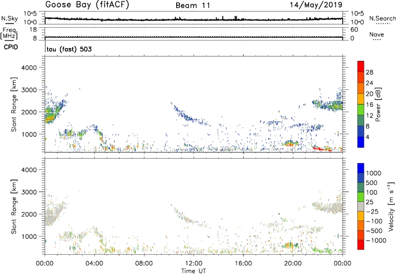The height and width of the screenshot is (274, 396).
Task: Click the '-1000' Velocity colorbar label
Action: [376, 240]
